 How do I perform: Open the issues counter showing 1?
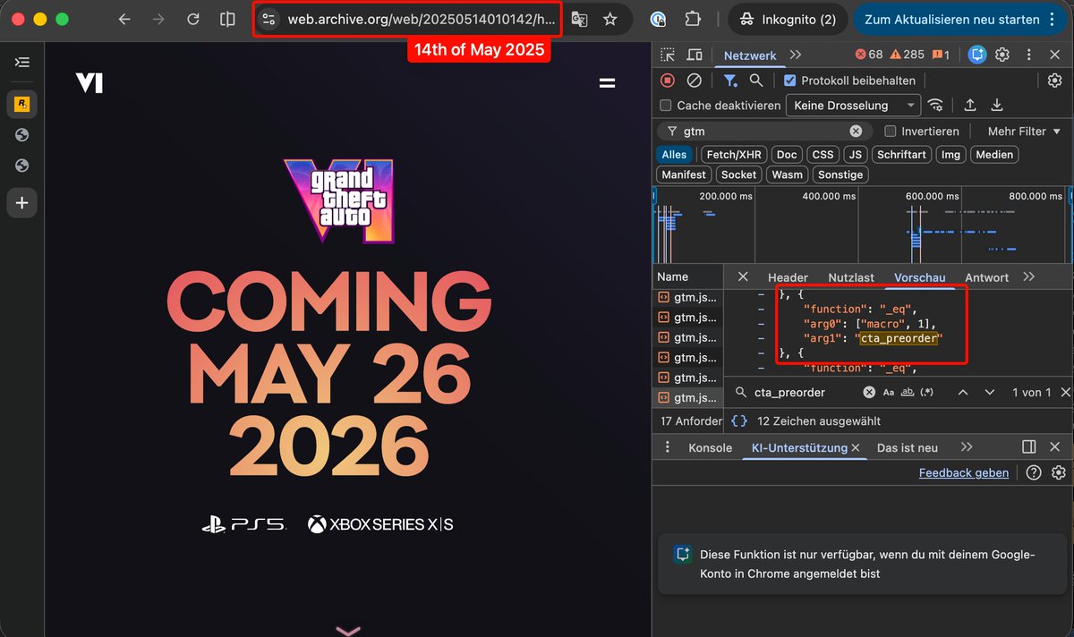(x=941, y=55)
